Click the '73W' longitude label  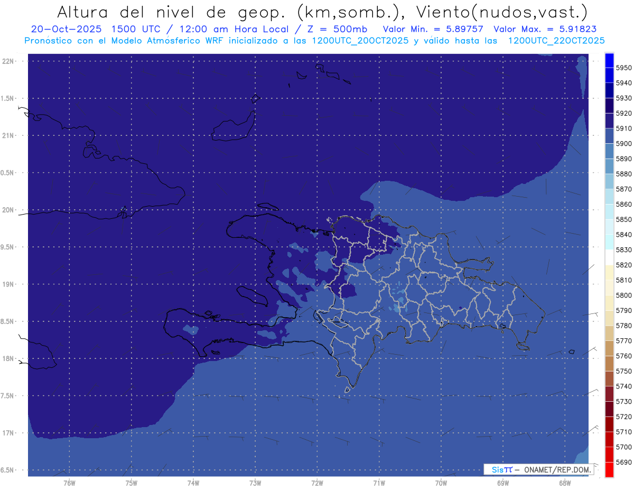tap(255, 483)
